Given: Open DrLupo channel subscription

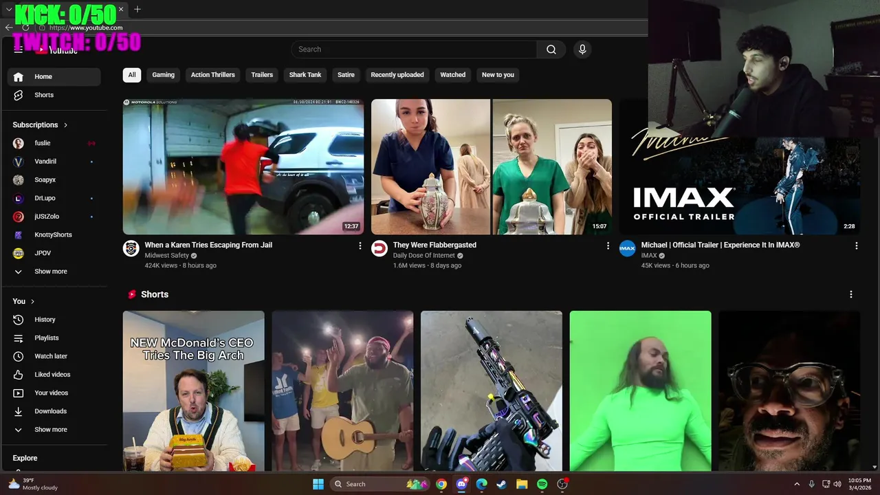Looking at the screenshot, I should [x=54, y=198].
